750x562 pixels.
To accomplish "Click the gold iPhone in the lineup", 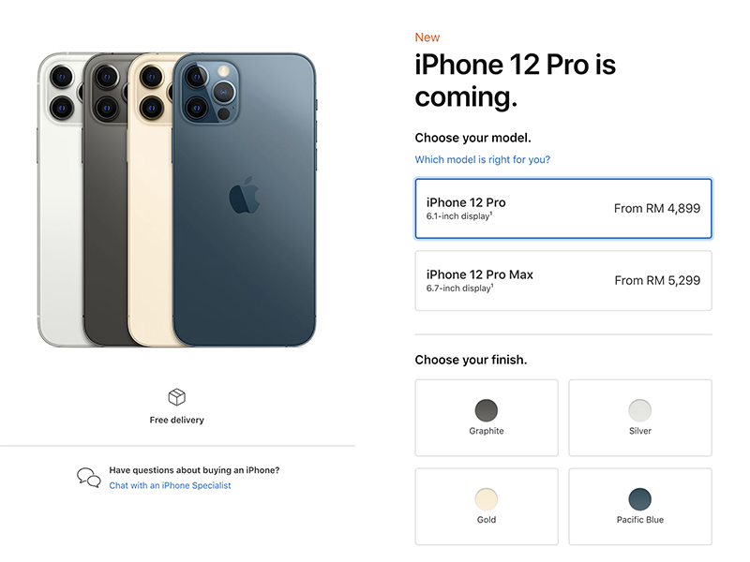I will pyautogui.click(x=150, y=200).
